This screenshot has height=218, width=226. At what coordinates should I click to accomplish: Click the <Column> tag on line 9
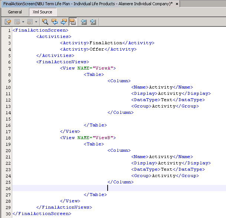(119, 81)
